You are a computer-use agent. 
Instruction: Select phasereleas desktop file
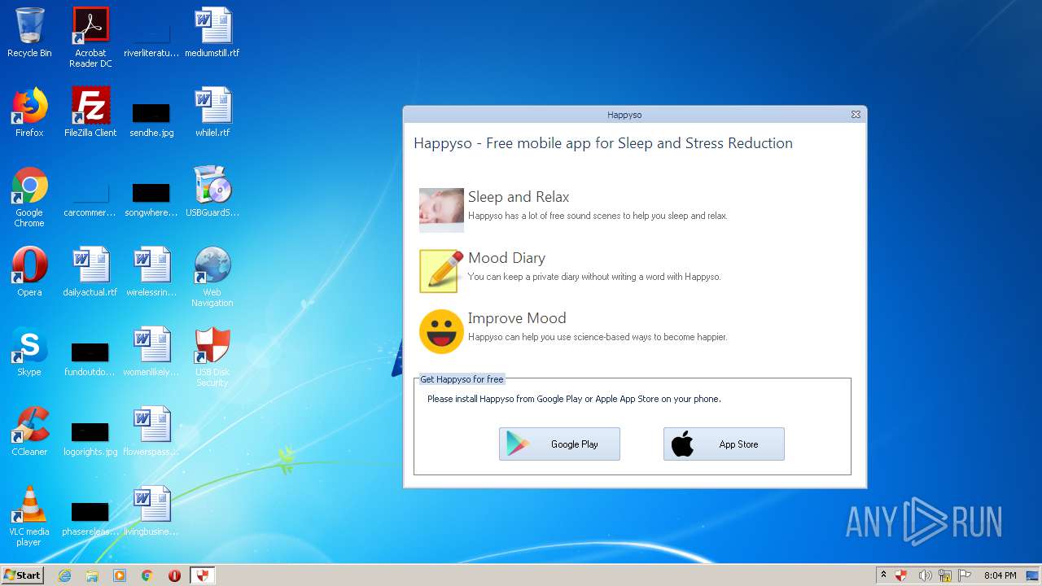(90, 518)
